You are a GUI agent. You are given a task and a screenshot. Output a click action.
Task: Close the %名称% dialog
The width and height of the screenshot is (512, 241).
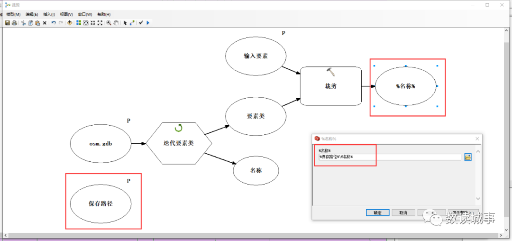(x=477, y=139)
